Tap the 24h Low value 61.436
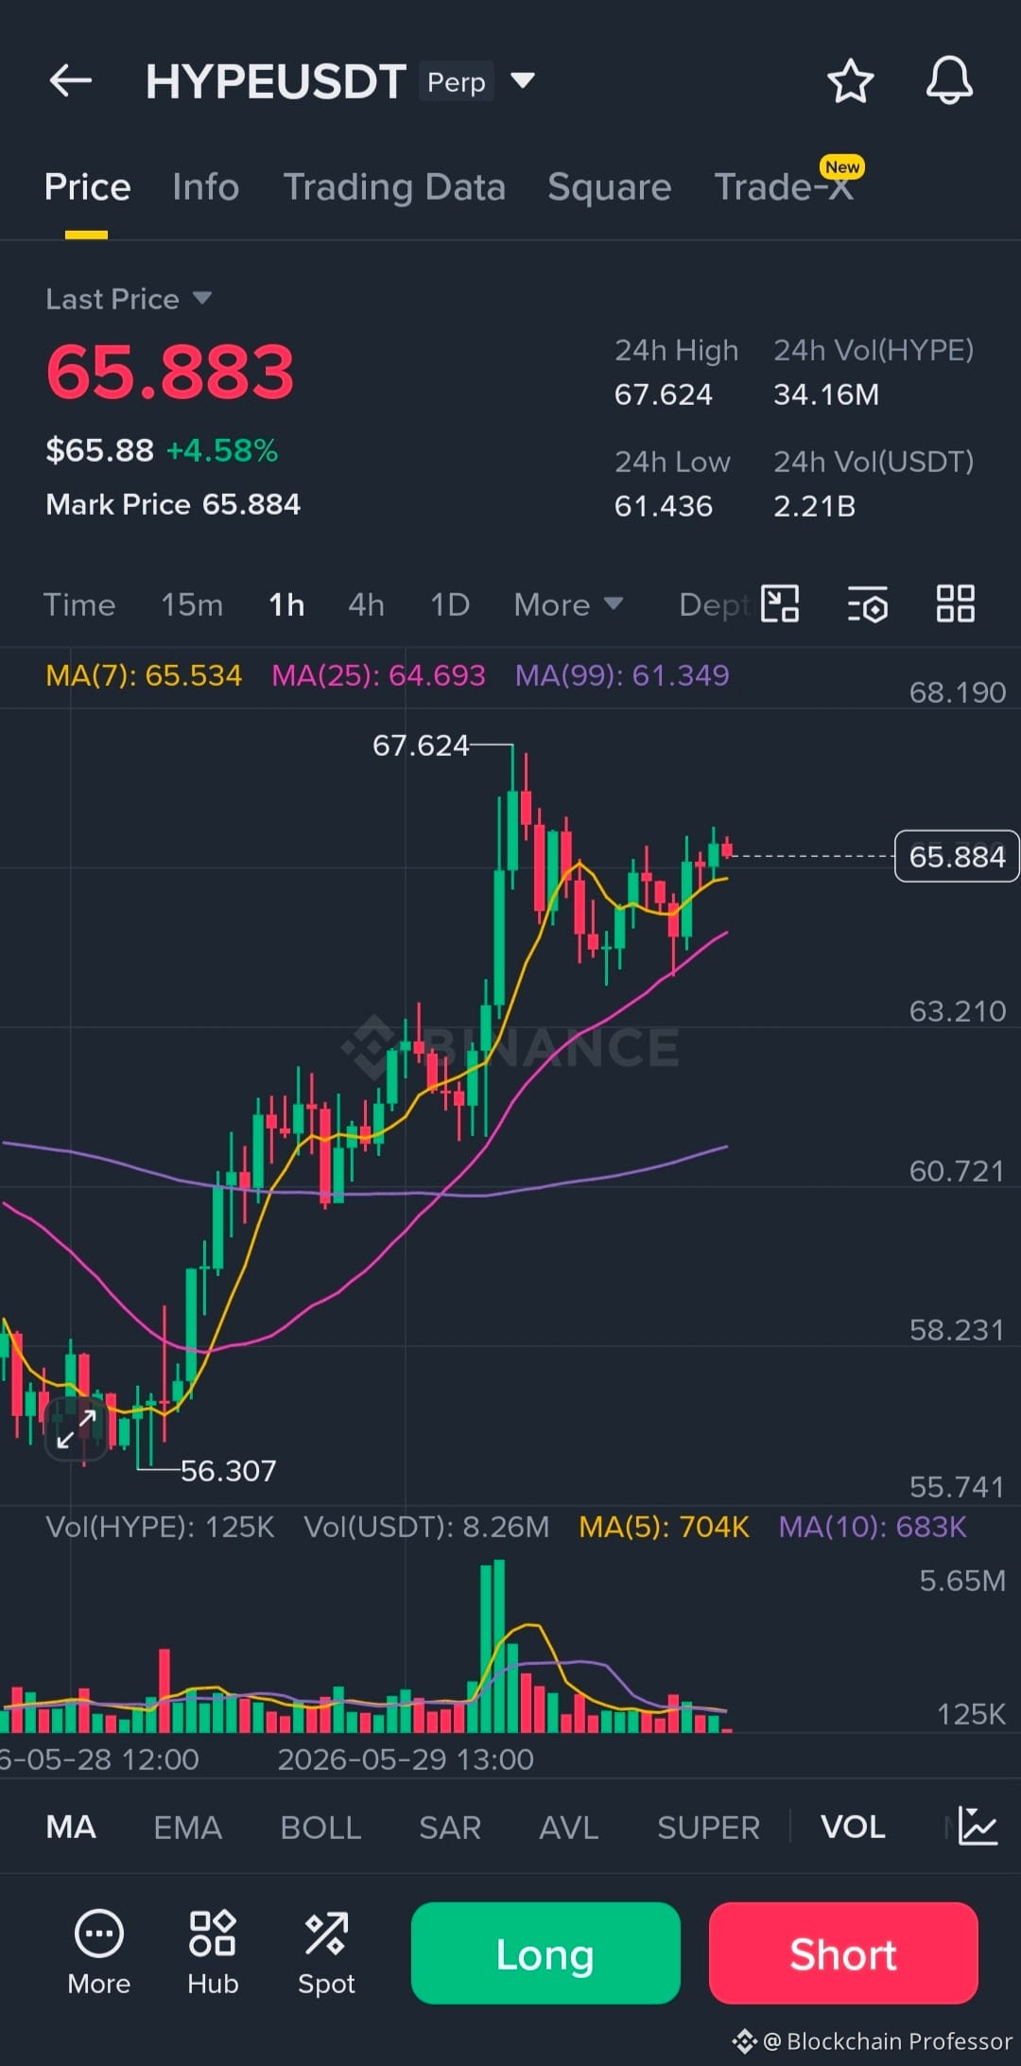1021x2066 pixels. click(663, 506)
